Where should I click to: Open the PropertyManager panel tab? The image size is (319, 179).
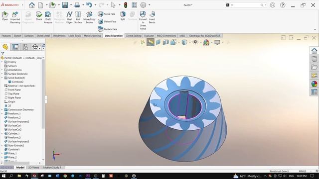point(15,47)
